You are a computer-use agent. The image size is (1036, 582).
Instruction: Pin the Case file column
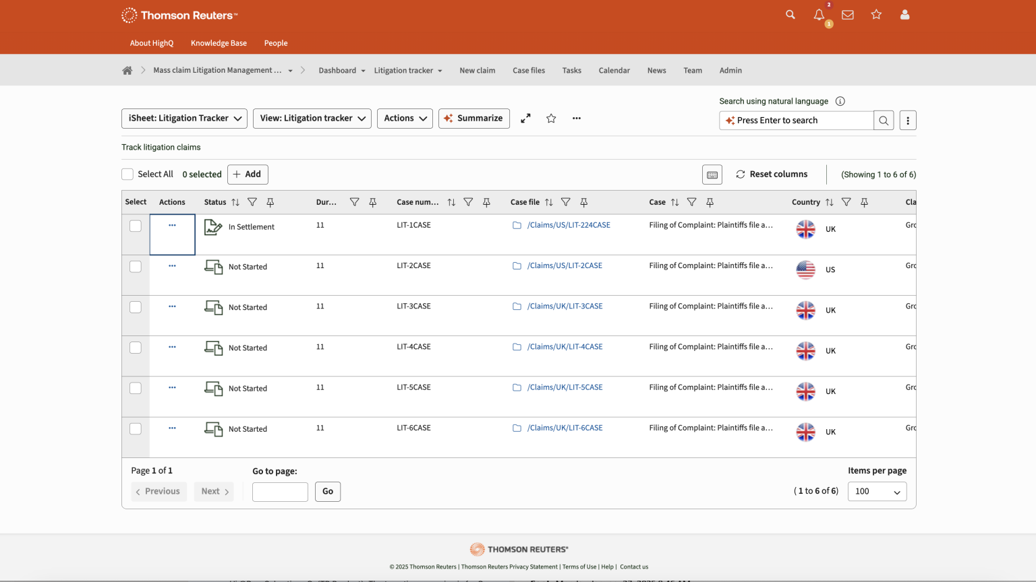(x=584, y=202)
